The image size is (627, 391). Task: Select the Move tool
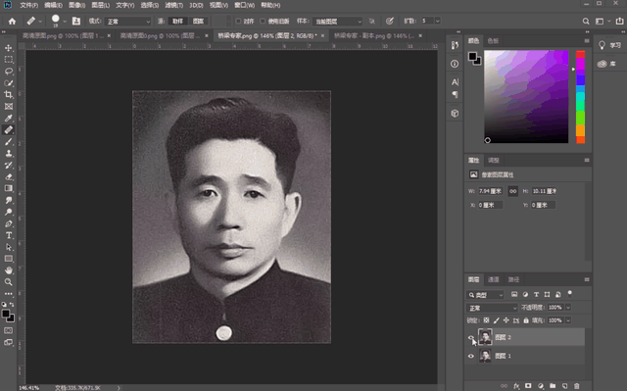[x=9, y=48]
